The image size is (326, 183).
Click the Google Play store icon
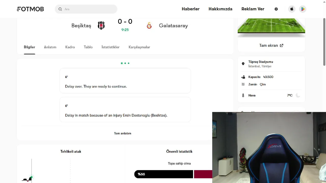[303, 9]
